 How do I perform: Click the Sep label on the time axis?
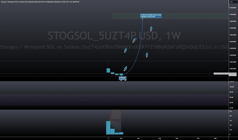point(177,138)
